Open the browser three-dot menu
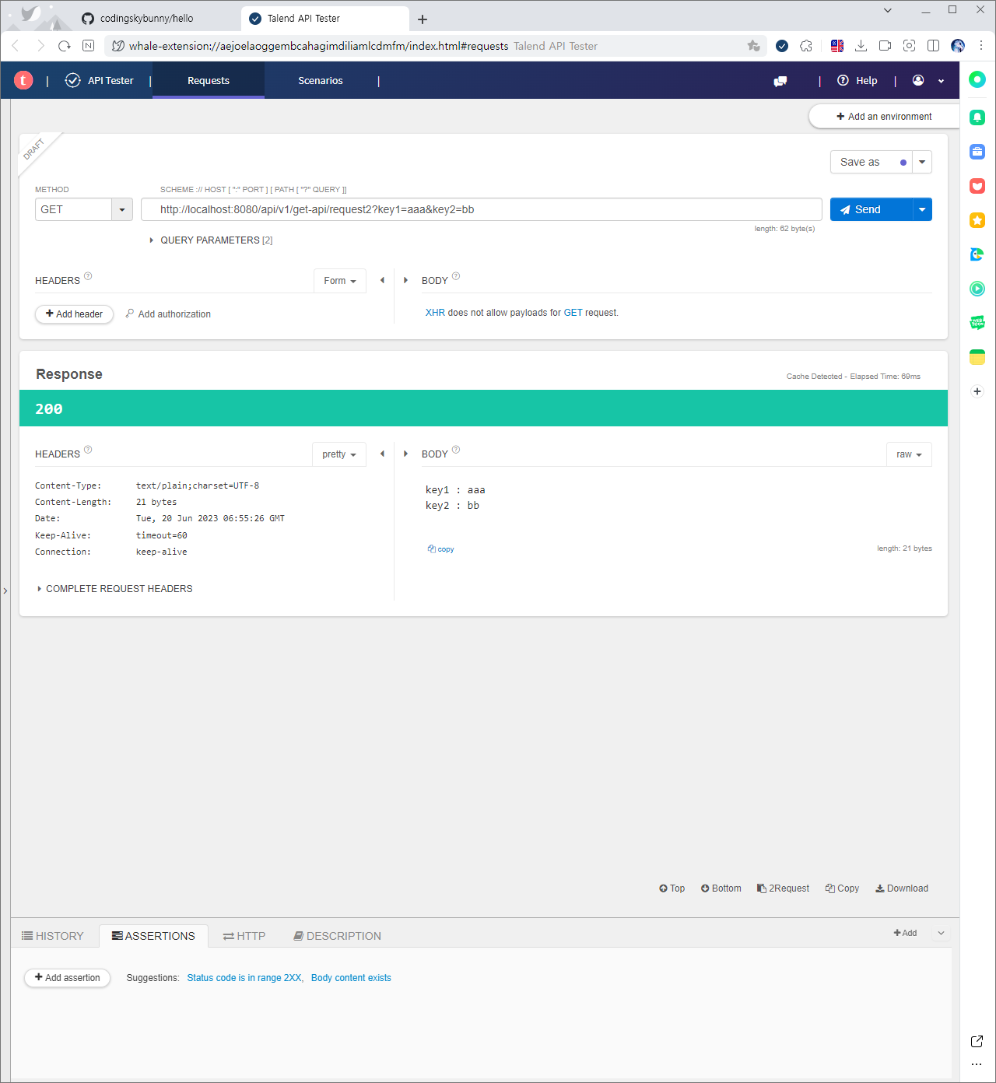The height and width of the screenshot is (1083, 996). click(981, 46)
